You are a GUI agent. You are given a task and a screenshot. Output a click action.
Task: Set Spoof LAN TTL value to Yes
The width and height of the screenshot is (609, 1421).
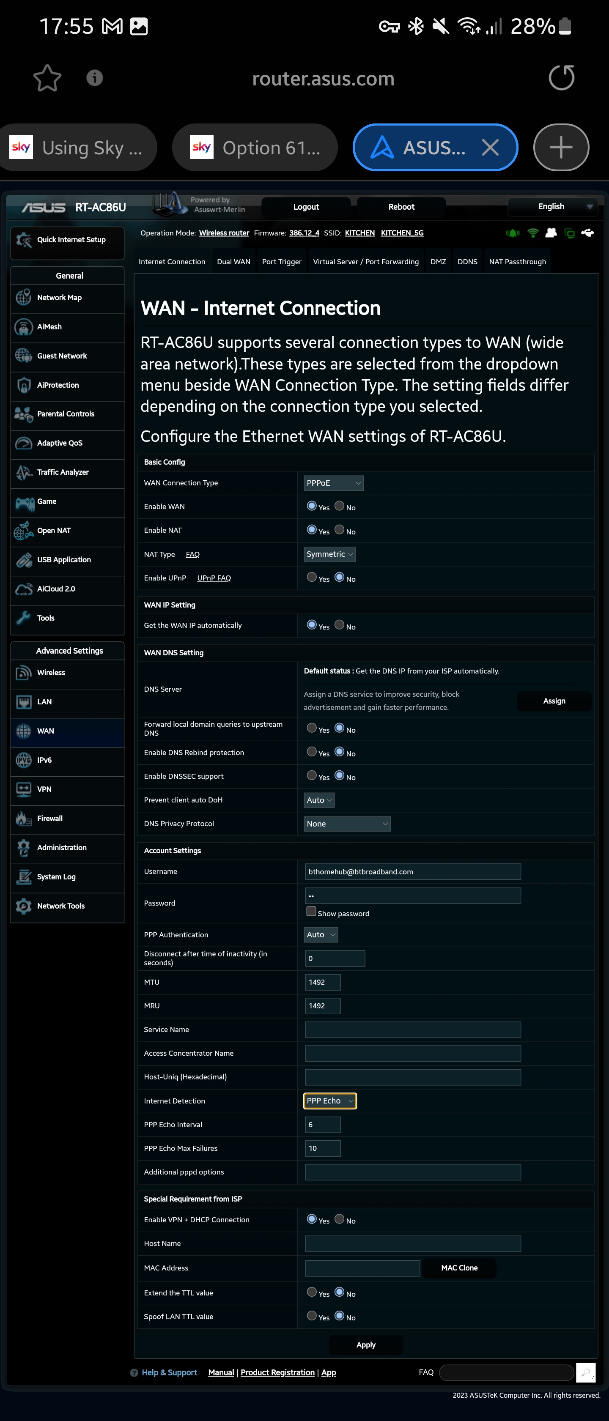point(312,1316)
